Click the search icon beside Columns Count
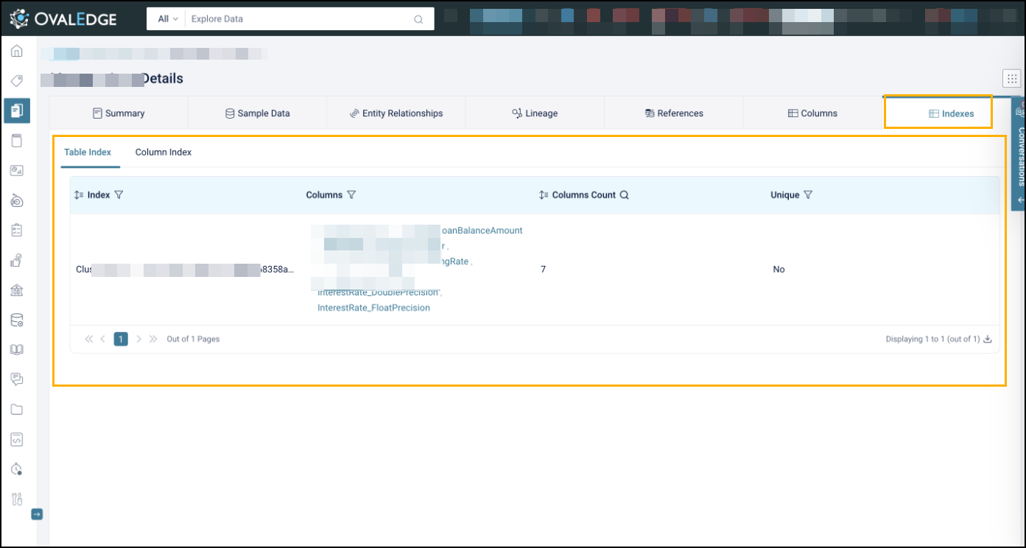 point(624,195)
